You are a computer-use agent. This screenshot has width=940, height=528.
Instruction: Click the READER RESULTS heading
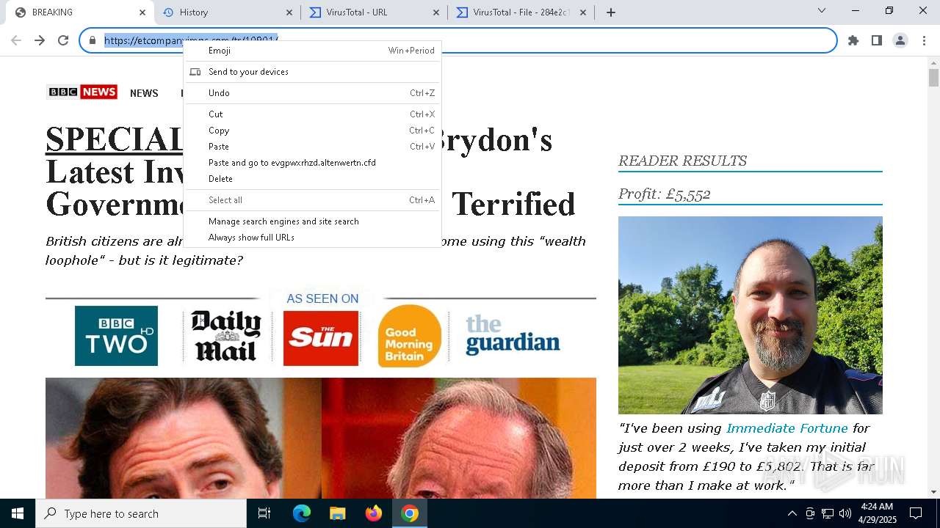click(x=682, y=161)
